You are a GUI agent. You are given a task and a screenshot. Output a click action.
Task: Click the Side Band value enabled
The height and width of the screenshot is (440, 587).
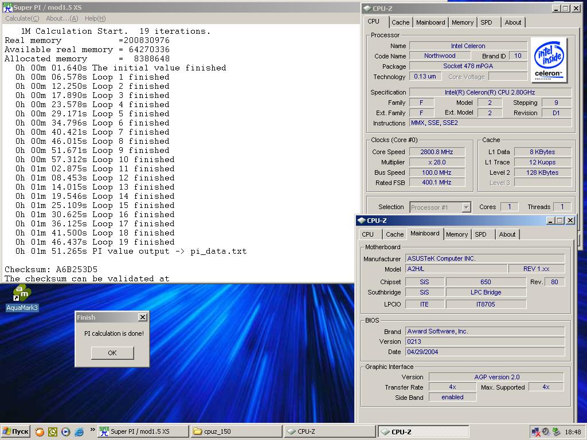pos(452,398)
